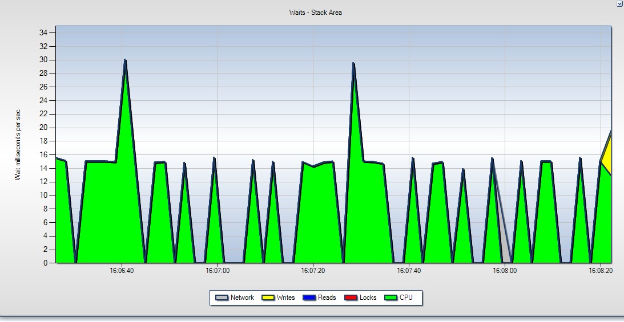Click the y-axis value 4
Image resolution: width=624 pixels, height=322 pixels.
45,236
